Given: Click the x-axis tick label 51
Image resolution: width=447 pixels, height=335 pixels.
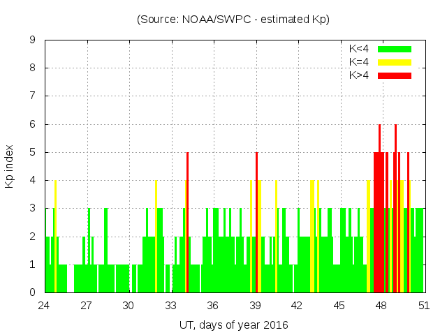Looking at the screenshot, I should click(x=423, y=306).
